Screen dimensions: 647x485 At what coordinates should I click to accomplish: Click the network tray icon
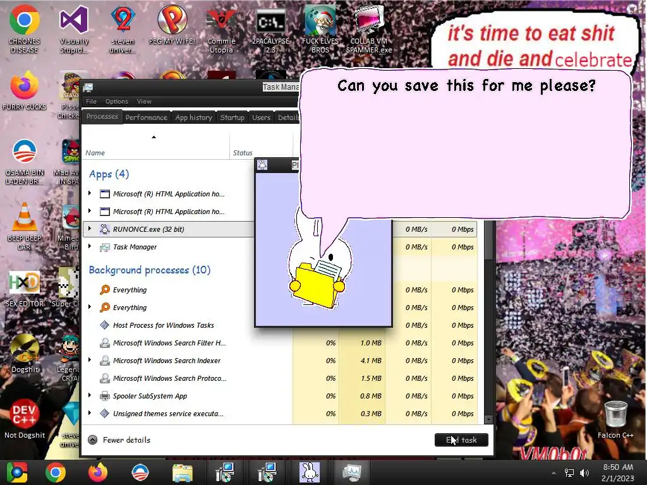(x=569, y=472)
